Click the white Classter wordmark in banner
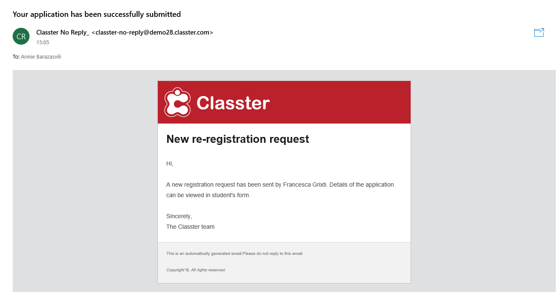The height and width of the screenshot is (297, 560). tap(233, 103)
